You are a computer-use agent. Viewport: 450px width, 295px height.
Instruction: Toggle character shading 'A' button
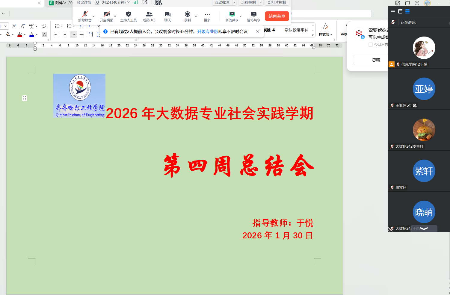[x=44, y=35]
